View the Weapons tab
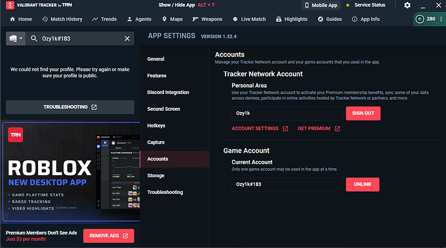Screen dimensions: 446x248 click(207, 19)
